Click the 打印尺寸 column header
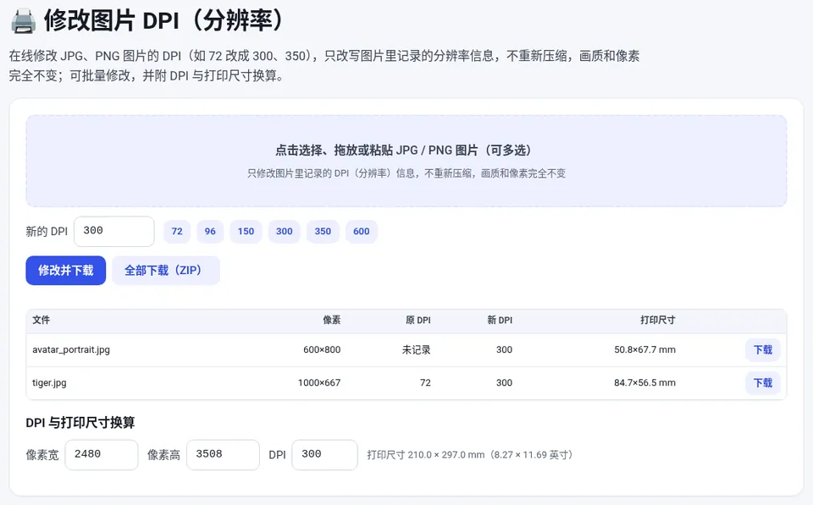The width and height of the screenshot is (813, 505). pos(657,320)
